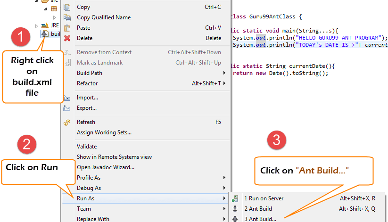Select Copy Qualified Name menu entry
The height and width of the screenshot is (222, 388).
pyautogui.click(x=104, y=17)
